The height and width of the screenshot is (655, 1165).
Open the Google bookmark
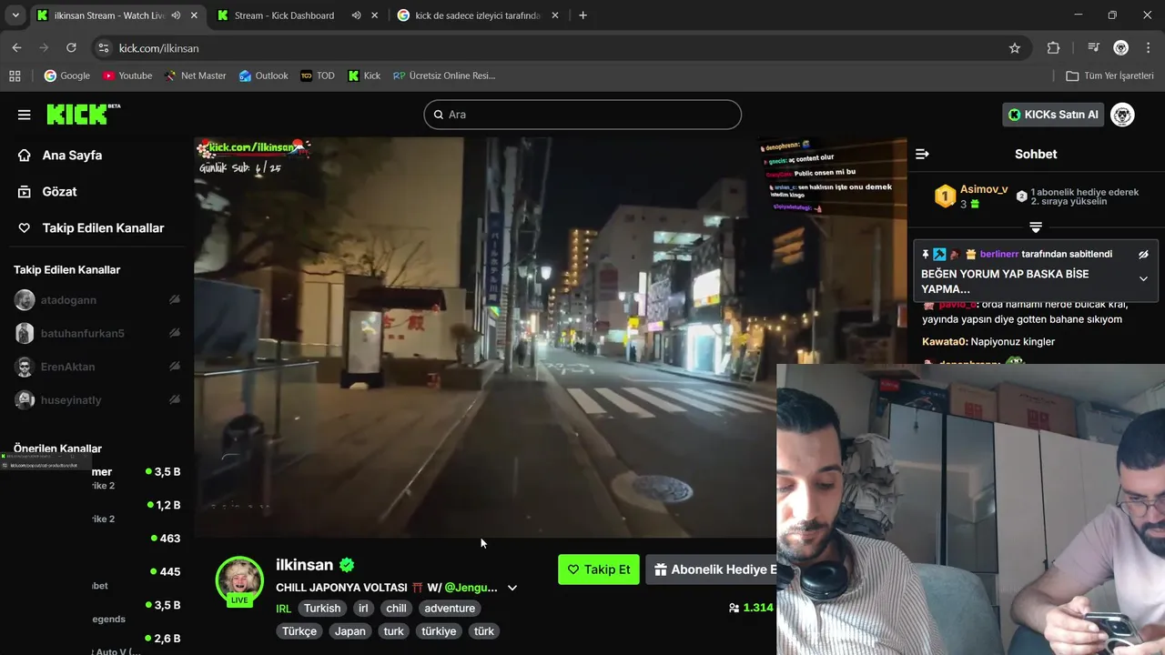[66, 76]
